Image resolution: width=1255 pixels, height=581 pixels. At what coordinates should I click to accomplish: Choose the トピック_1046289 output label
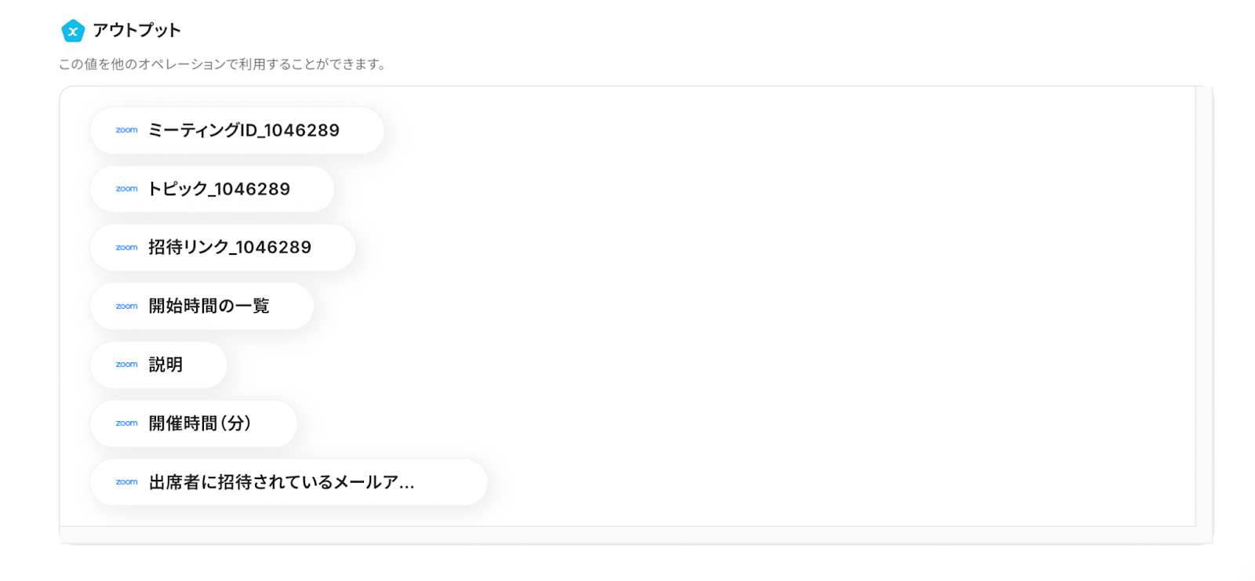[x=220, y=189]
